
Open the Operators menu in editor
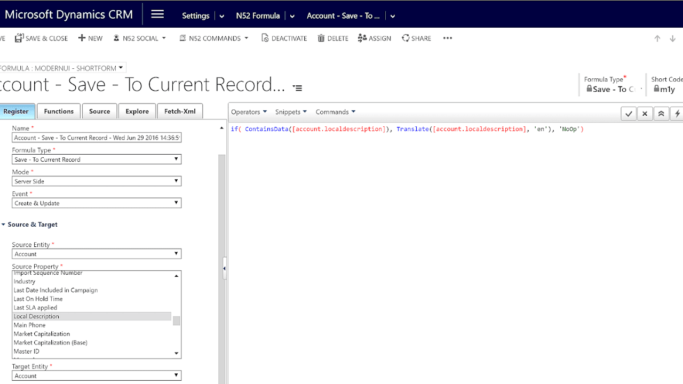(x=249, y=112)
